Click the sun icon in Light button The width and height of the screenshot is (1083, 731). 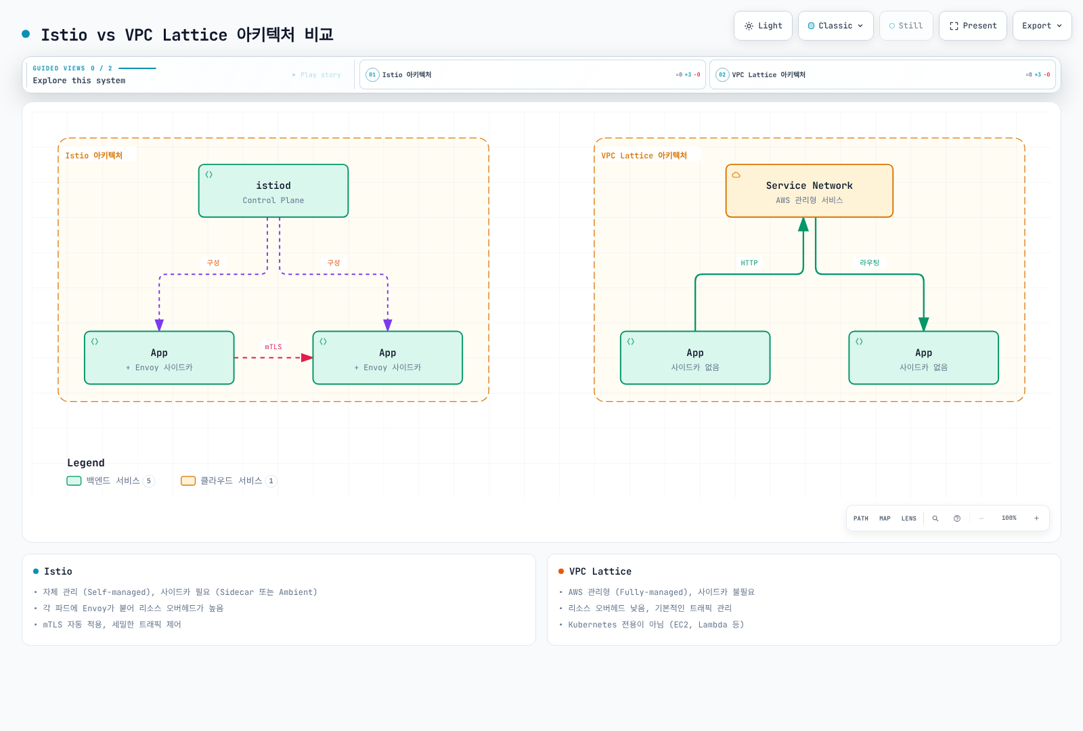749,26
